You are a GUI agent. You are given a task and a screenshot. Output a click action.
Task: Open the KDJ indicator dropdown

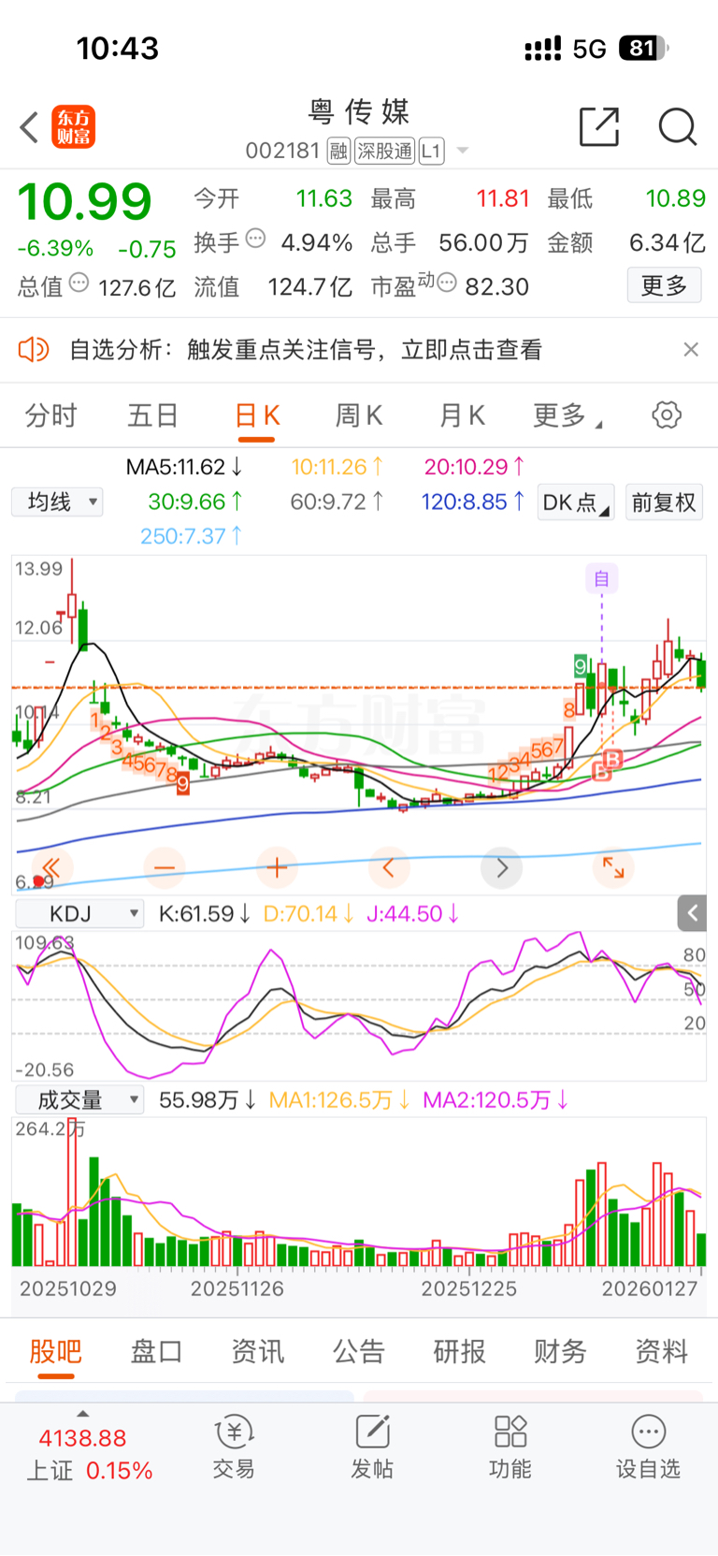pos(80,914)
